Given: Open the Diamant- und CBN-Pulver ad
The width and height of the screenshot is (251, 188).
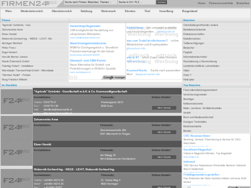Looking at the screenshot, I should [88, 61].
